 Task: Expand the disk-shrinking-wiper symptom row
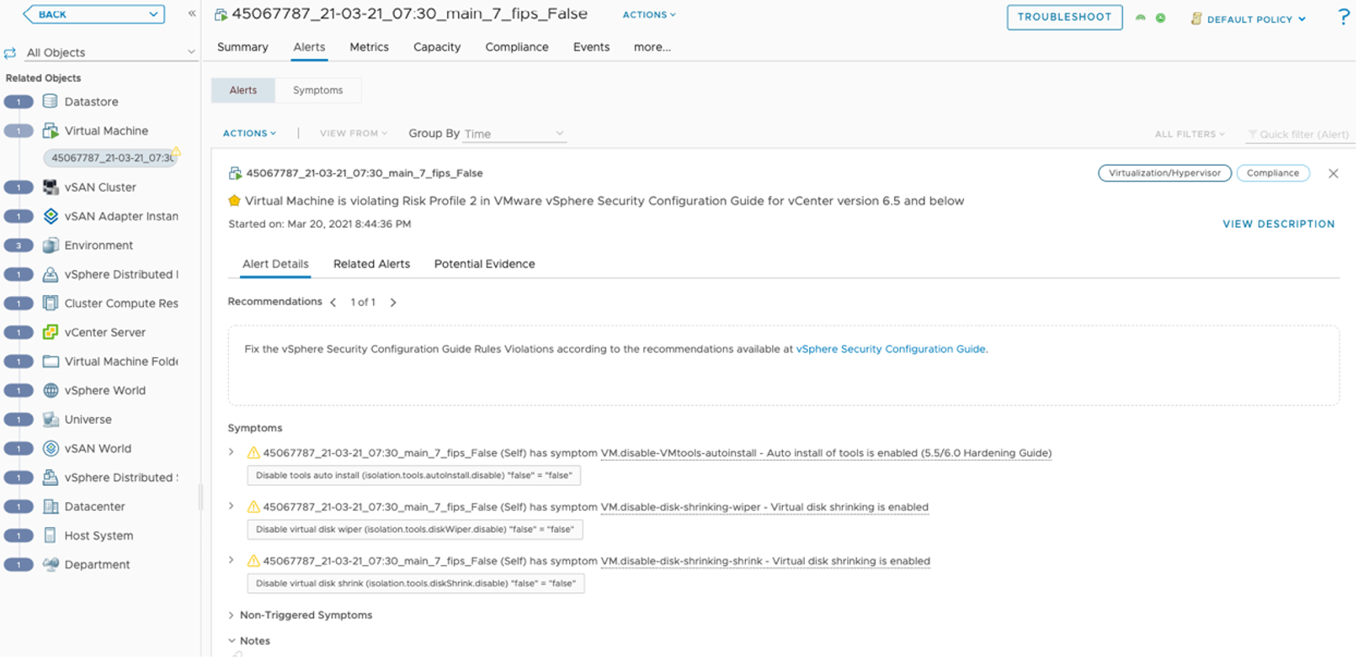[x=232, y=506]
